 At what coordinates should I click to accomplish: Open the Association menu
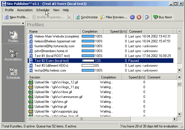point(25,10)
